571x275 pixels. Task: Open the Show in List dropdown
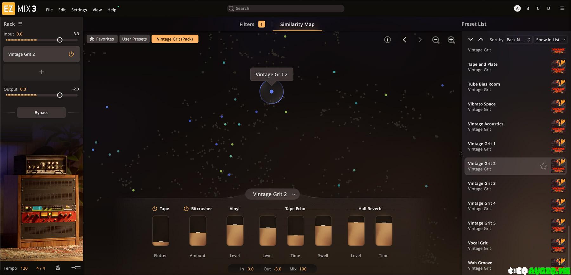pos(550,40)
